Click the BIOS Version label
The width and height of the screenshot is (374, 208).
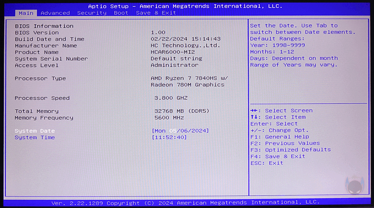tap(37, 33)
